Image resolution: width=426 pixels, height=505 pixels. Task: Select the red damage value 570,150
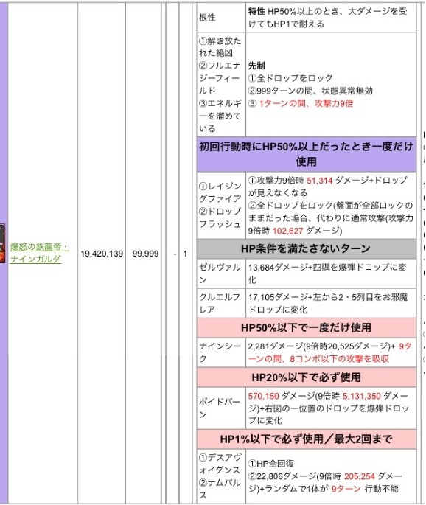point(263,396)
